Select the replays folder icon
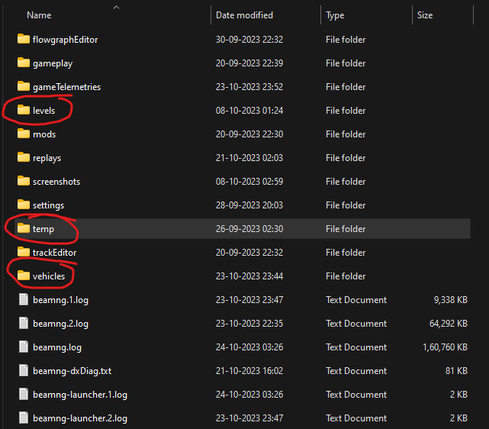Image resolution: width=489 pixels, height=429 pixels. point(23,158)
